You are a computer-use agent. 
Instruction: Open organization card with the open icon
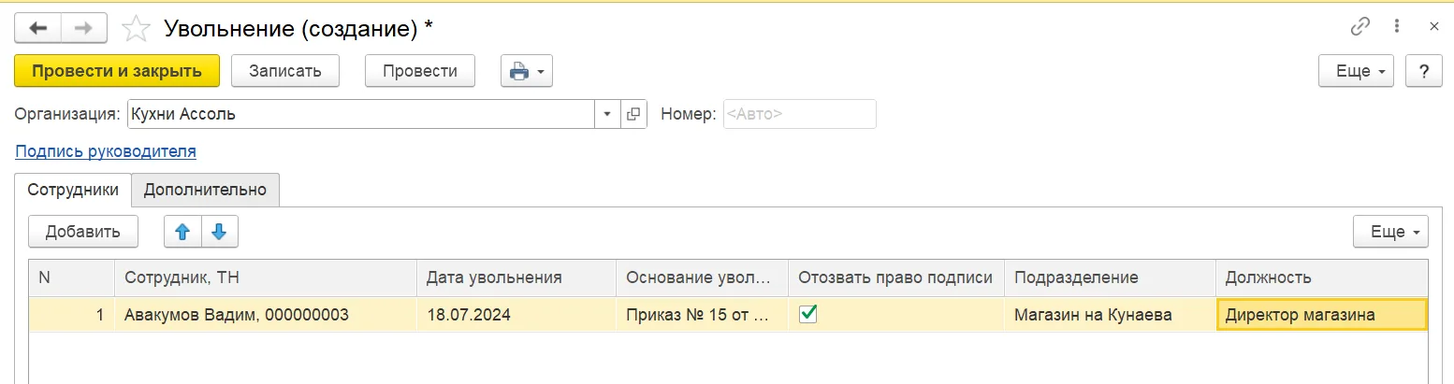(x=633, y=114)
